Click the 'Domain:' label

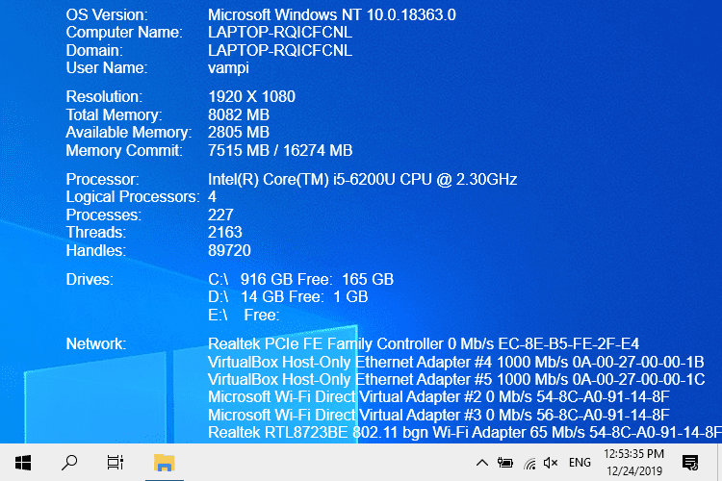pyautogui.click(x=94, y=50)
